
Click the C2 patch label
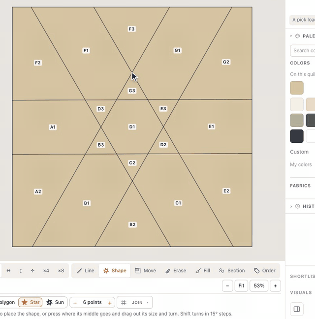pos(132,163)
